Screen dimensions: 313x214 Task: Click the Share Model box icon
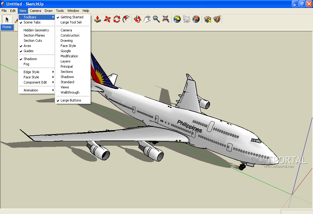click(217, 19)
